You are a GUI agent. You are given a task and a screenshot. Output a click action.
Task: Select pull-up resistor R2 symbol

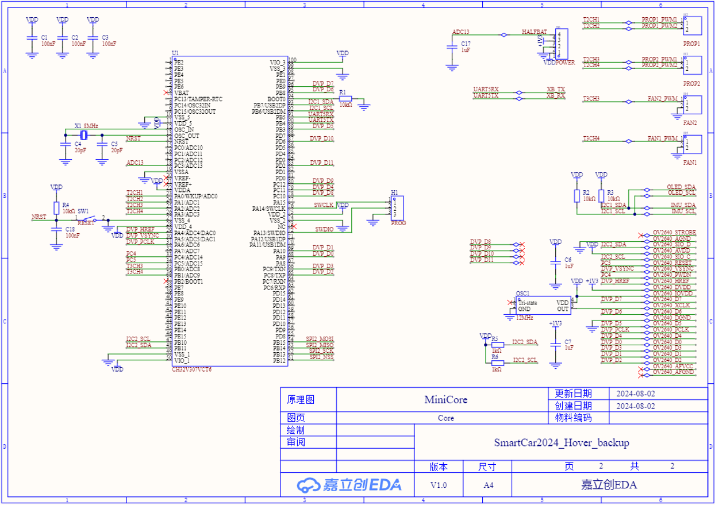click(576, 196)
